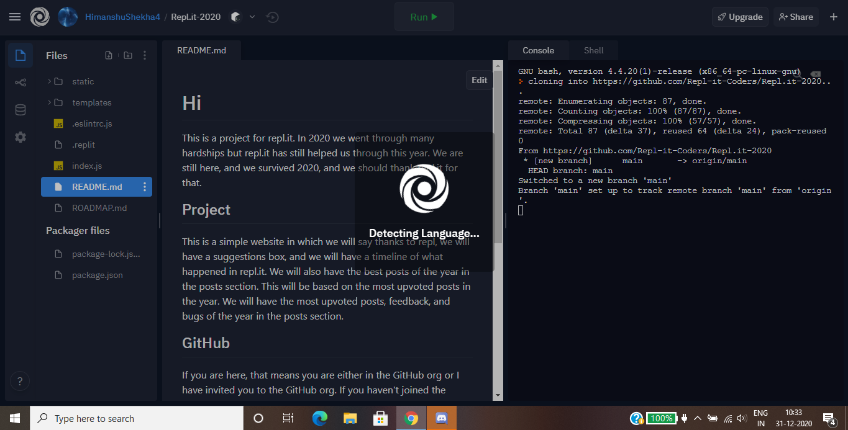
Task: Click the Node.js language cube icon
Action: point(235,17)
